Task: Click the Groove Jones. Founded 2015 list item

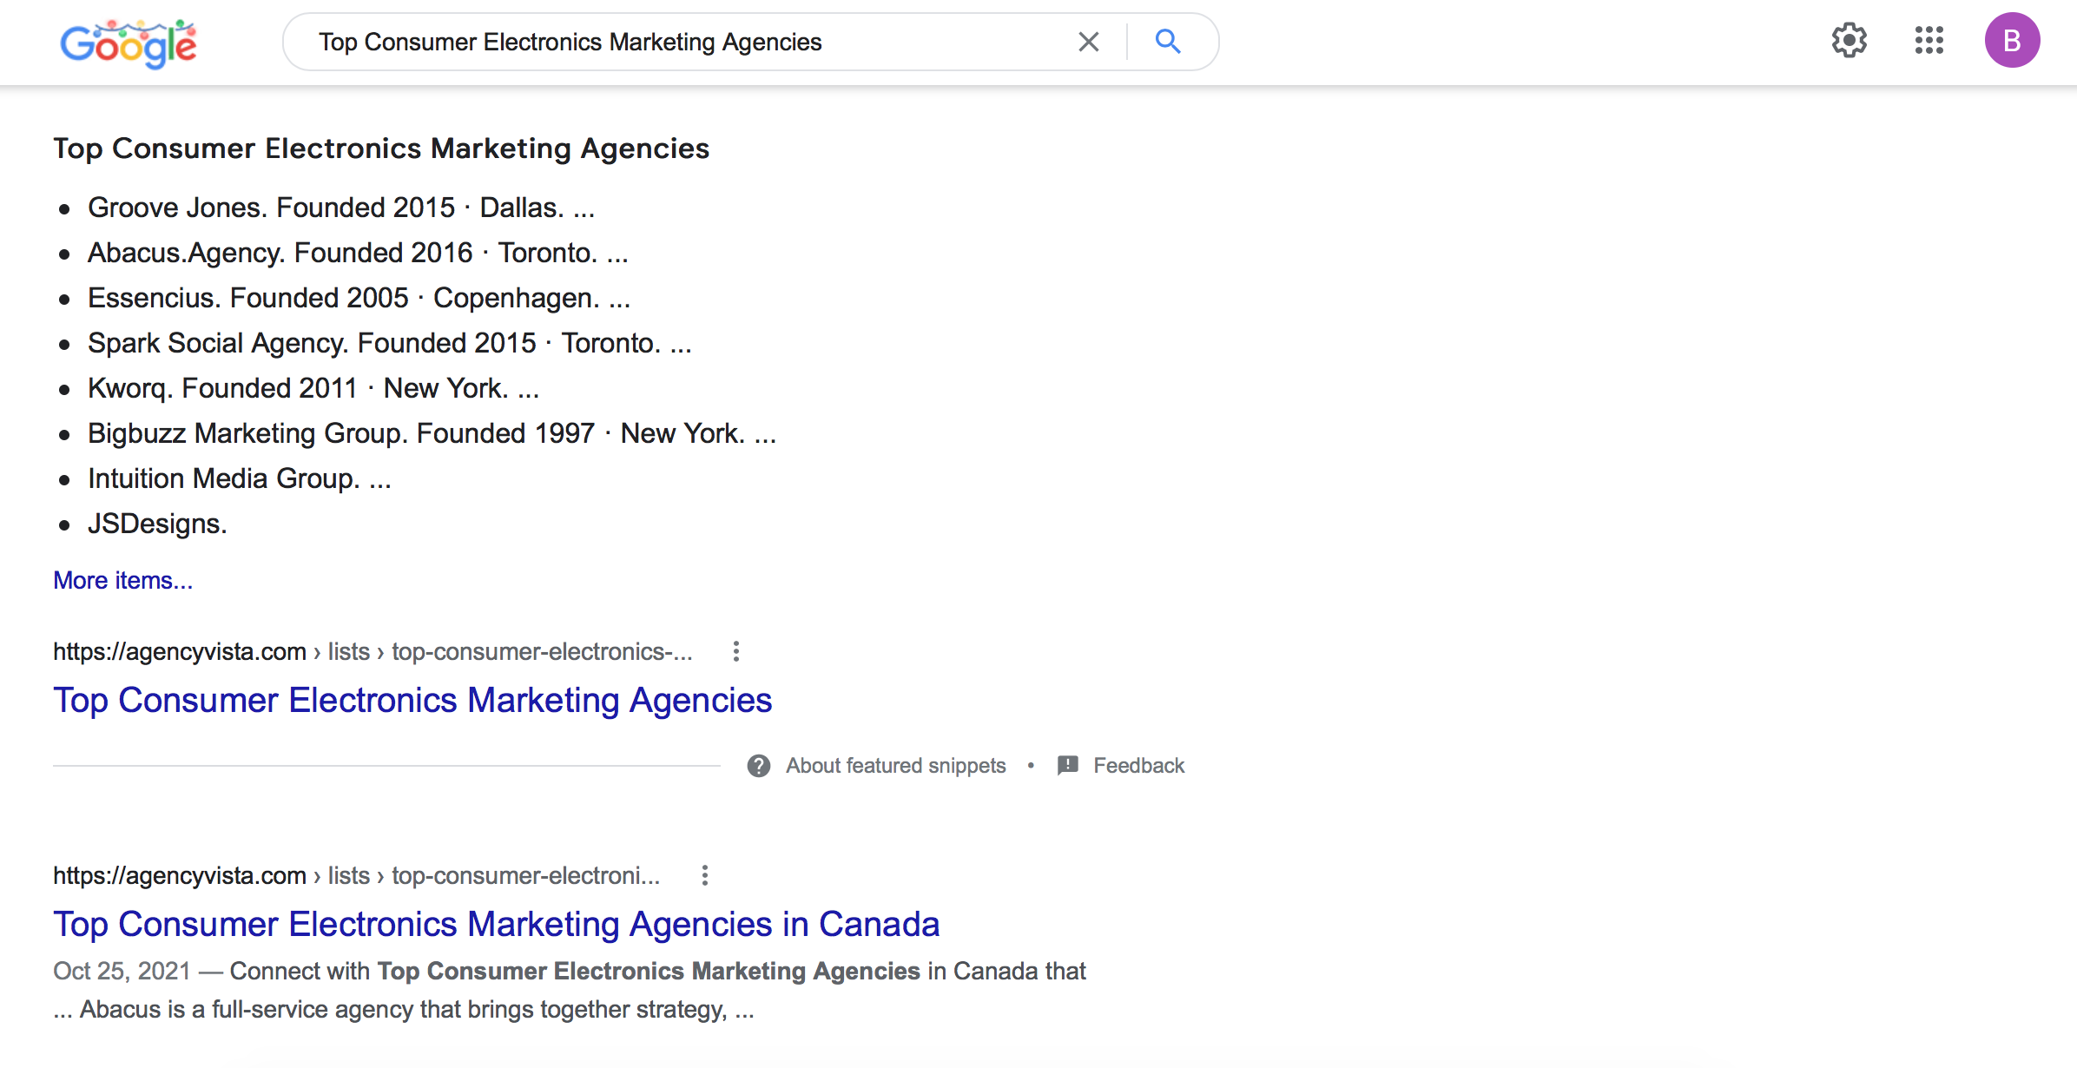Action: coord(341,208)
